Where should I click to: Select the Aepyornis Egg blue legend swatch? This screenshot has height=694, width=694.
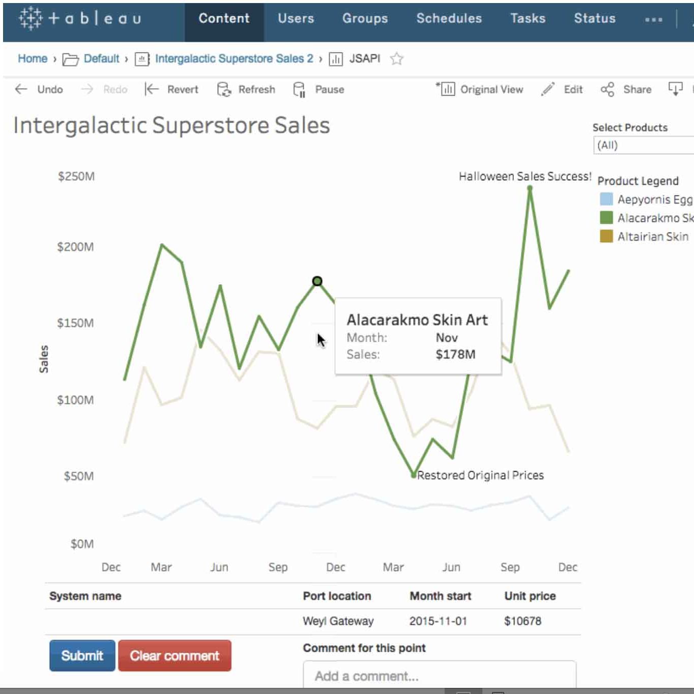[606, 199]
